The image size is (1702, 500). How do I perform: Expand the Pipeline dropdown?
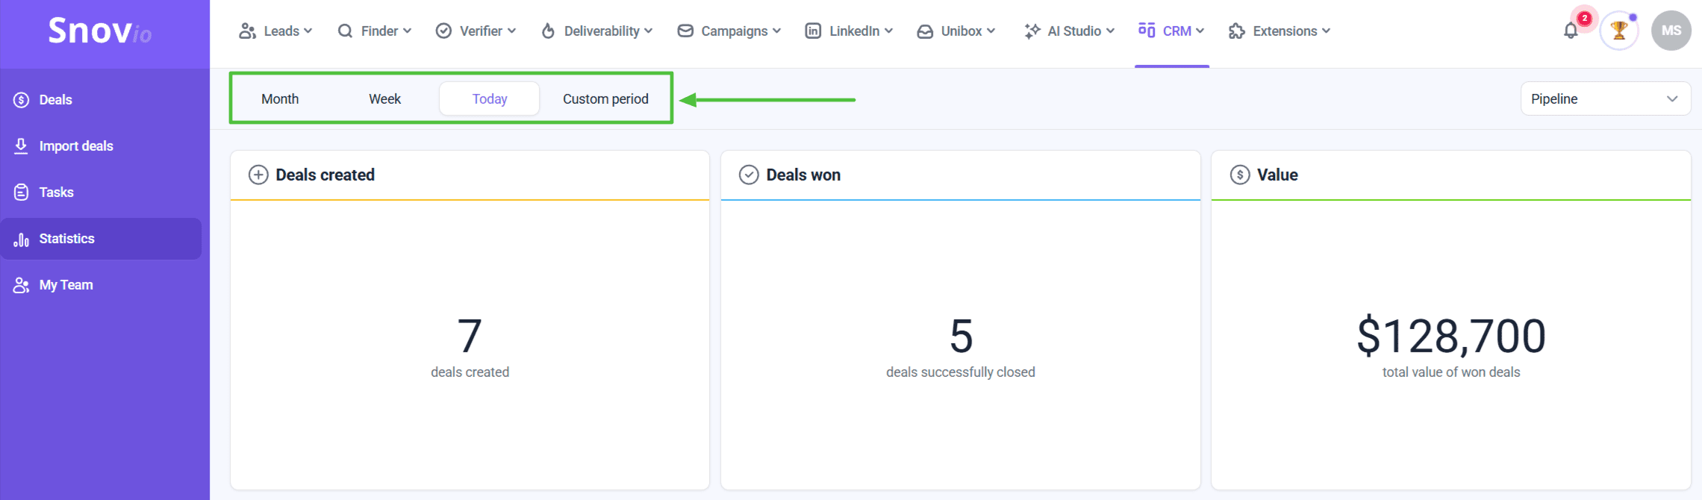(x=1605, y=99)
